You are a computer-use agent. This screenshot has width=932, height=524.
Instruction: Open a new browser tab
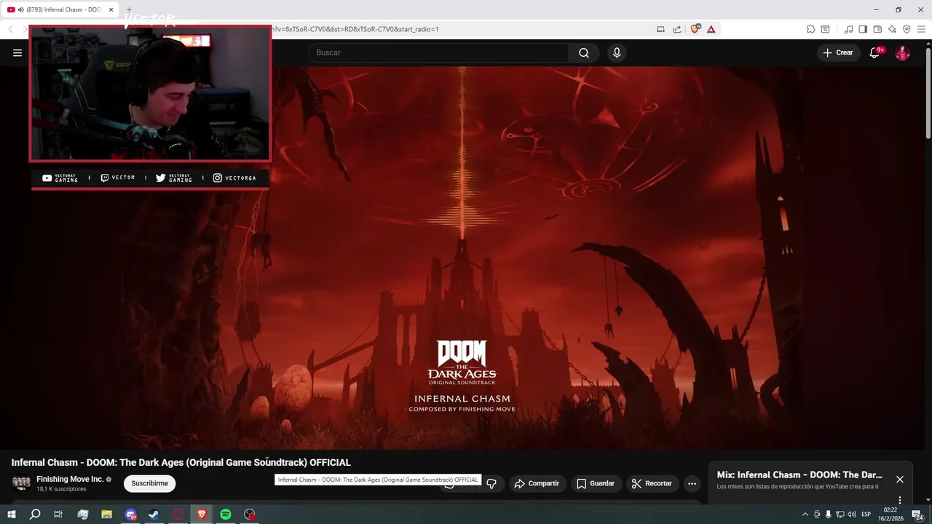pos(129,9)
